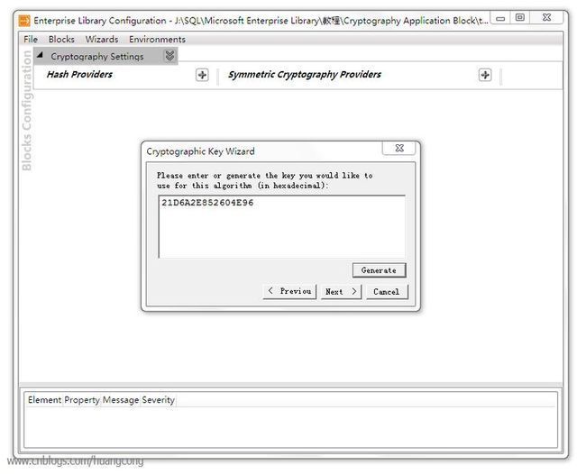This screenshot has height=474, width=586.
Task: Sort by Property column header
Action: 82,400
